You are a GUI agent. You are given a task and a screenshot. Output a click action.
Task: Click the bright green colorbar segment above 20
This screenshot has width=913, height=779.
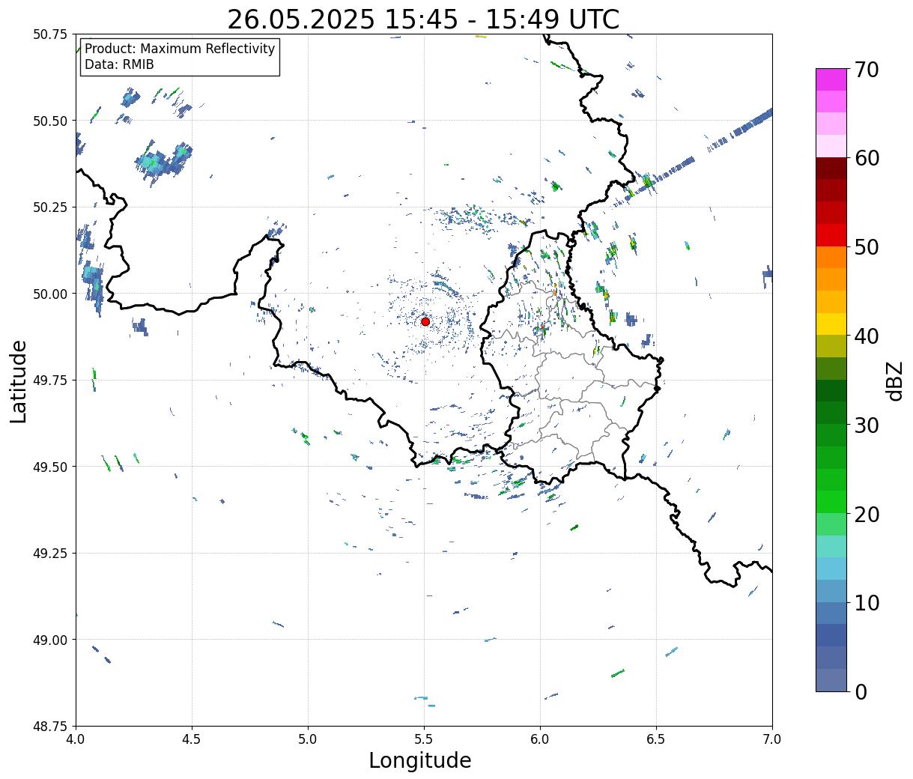(x=831, y=501)
